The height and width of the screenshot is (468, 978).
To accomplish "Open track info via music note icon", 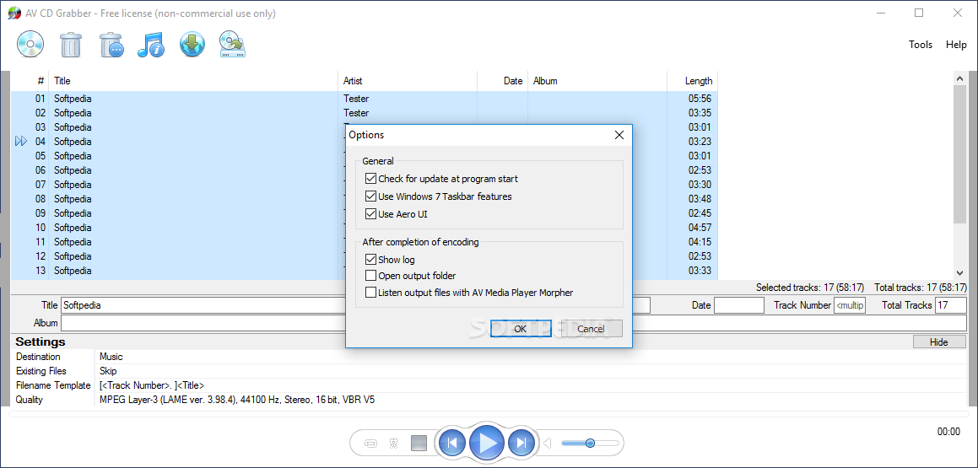I will (x=150, y=45).
